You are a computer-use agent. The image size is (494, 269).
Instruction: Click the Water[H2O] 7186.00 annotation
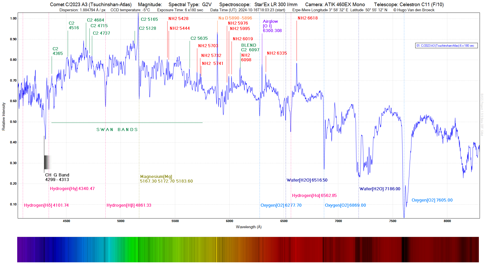pos(380,189)
